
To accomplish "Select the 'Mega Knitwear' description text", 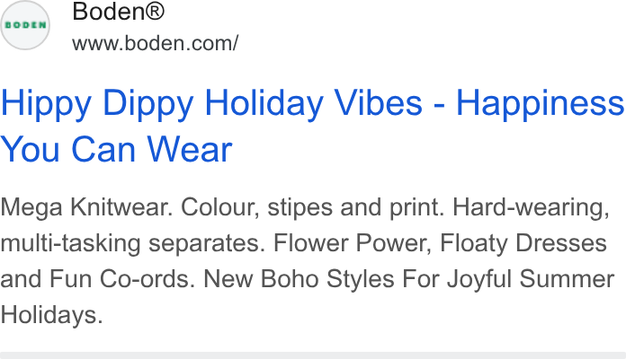I will [86, 207].
